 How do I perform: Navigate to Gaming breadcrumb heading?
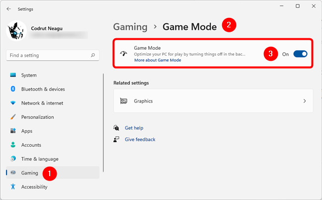130,27
